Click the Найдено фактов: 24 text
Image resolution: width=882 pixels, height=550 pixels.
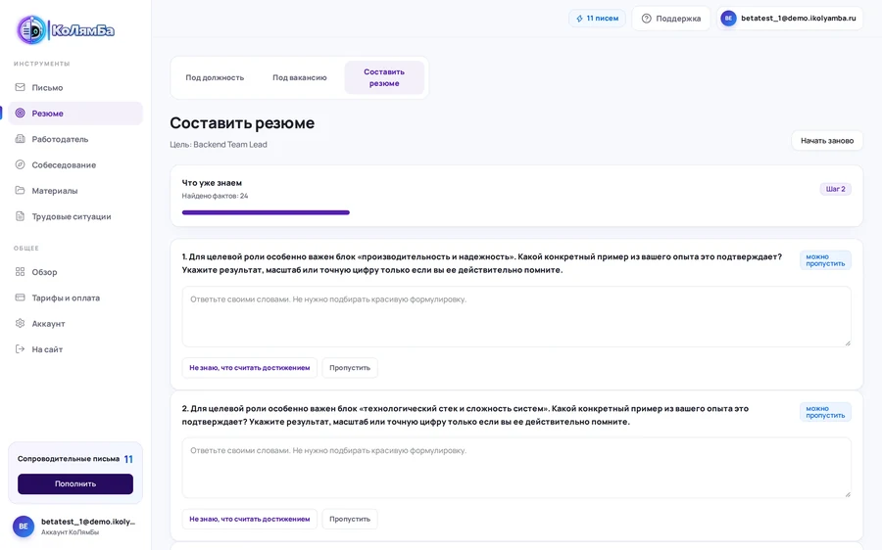pos(215,196)
